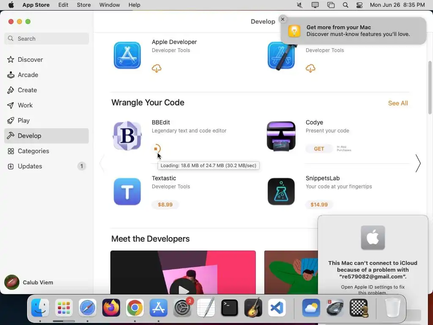The height and width of the screenshot is (325, 433).
Task: Redownload Apple Developer via cloud icon
Action: 156,68
